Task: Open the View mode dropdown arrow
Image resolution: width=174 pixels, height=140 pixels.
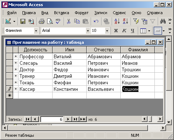Action: click(x=14, y=22)
